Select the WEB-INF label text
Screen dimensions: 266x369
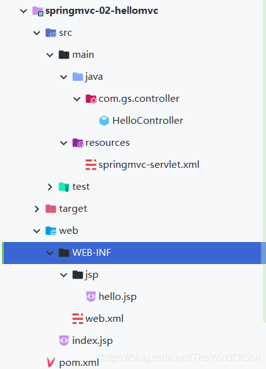point(92,253)
